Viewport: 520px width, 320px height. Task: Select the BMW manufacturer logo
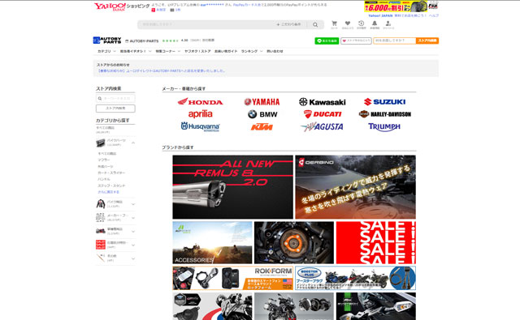[262, 114]
